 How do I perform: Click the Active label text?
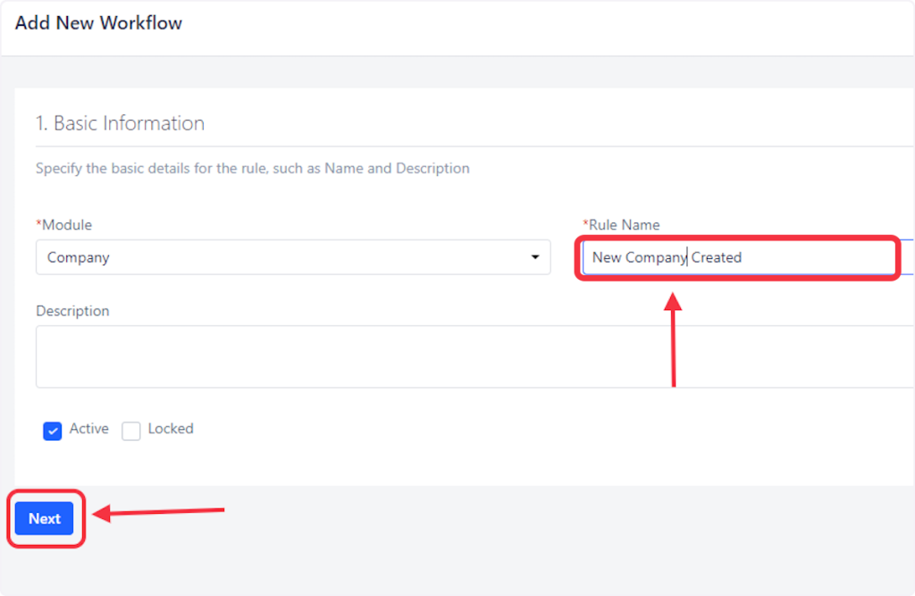(x=89, y=429)
